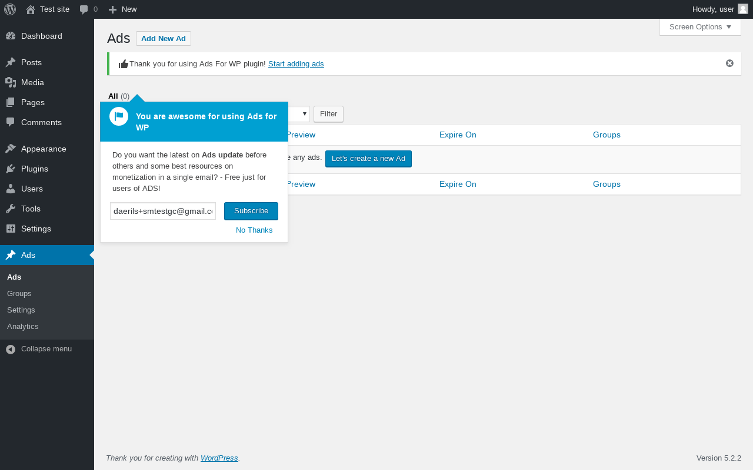
Task: Open the Test site home icon
Action: (x=31, y=9)
